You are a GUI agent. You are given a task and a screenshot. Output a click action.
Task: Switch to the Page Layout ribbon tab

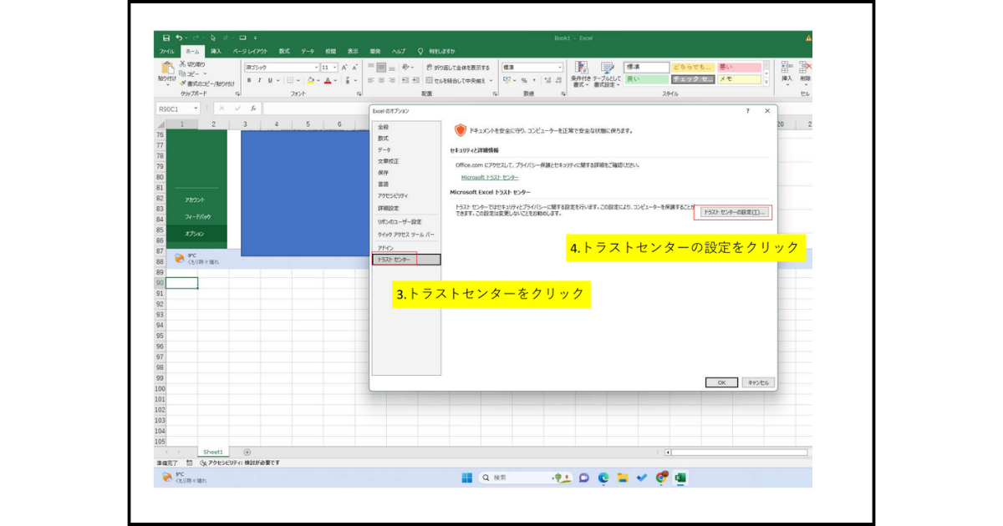coord(251,51)
